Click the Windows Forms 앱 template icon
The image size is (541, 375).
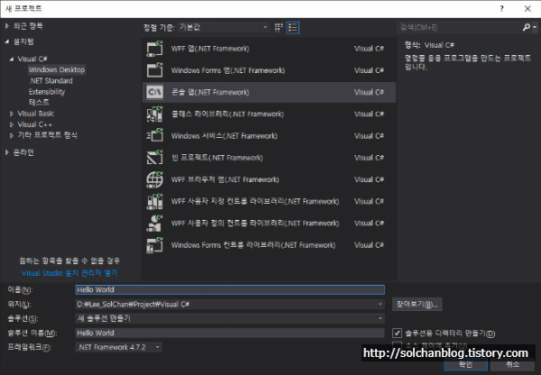pos(154,70)
